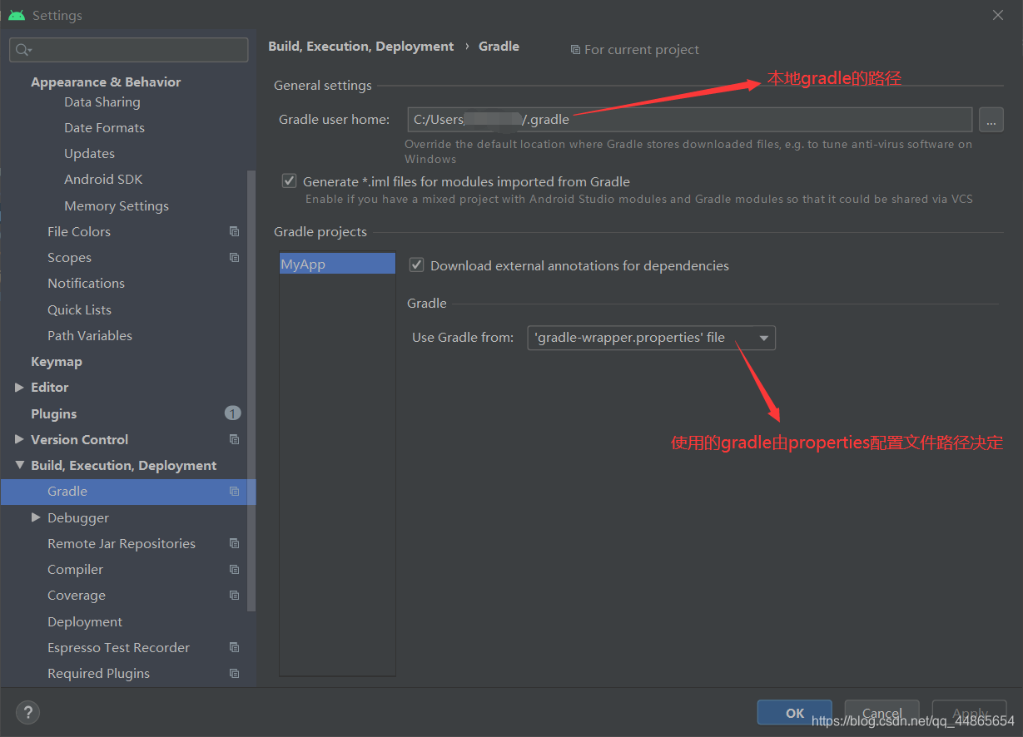This screenshot has width=1023, height=737.
Task: Click the project-level icon beside Compiler
Action: (235, 569)
